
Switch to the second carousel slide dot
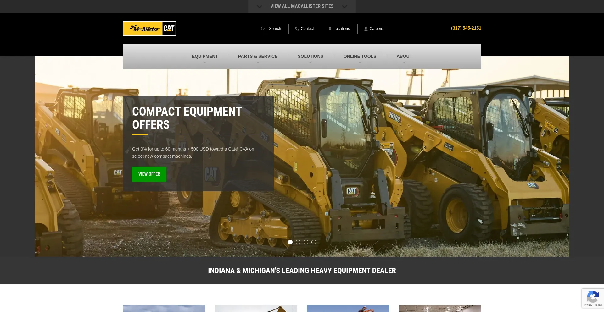coord(298,242)
